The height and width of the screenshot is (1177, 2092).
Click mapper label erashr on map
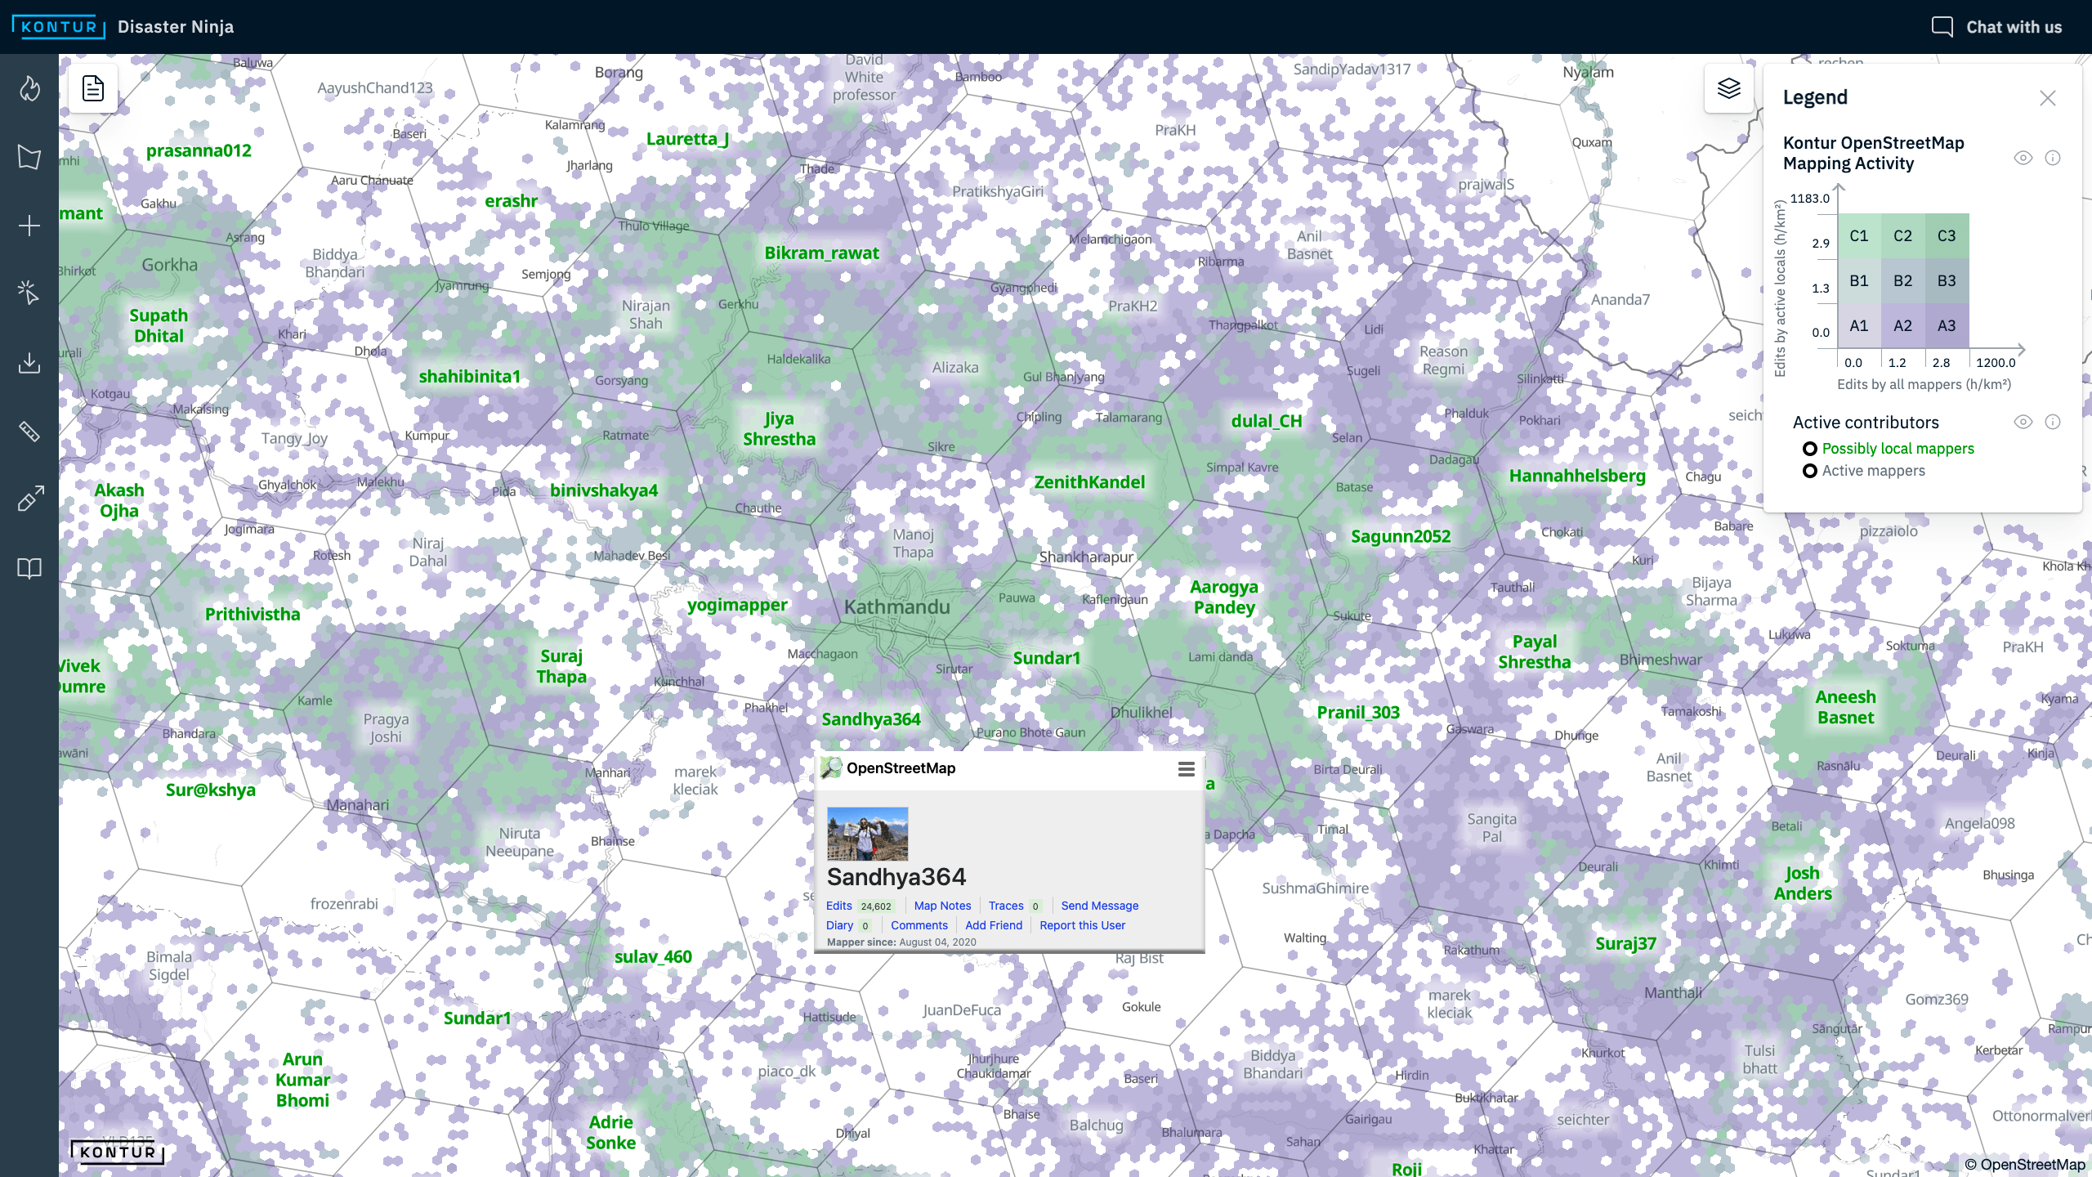pos(511,201)
